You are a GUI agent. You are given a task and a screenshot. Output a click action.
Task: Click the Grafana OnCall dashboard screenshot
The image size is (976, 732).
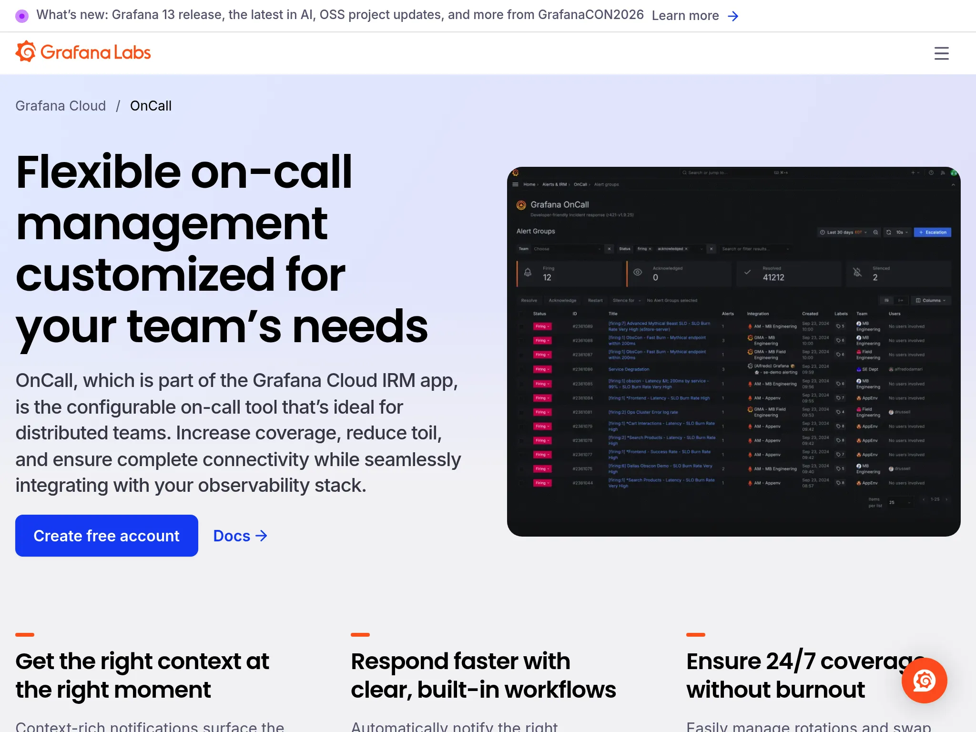coord(734,352)
